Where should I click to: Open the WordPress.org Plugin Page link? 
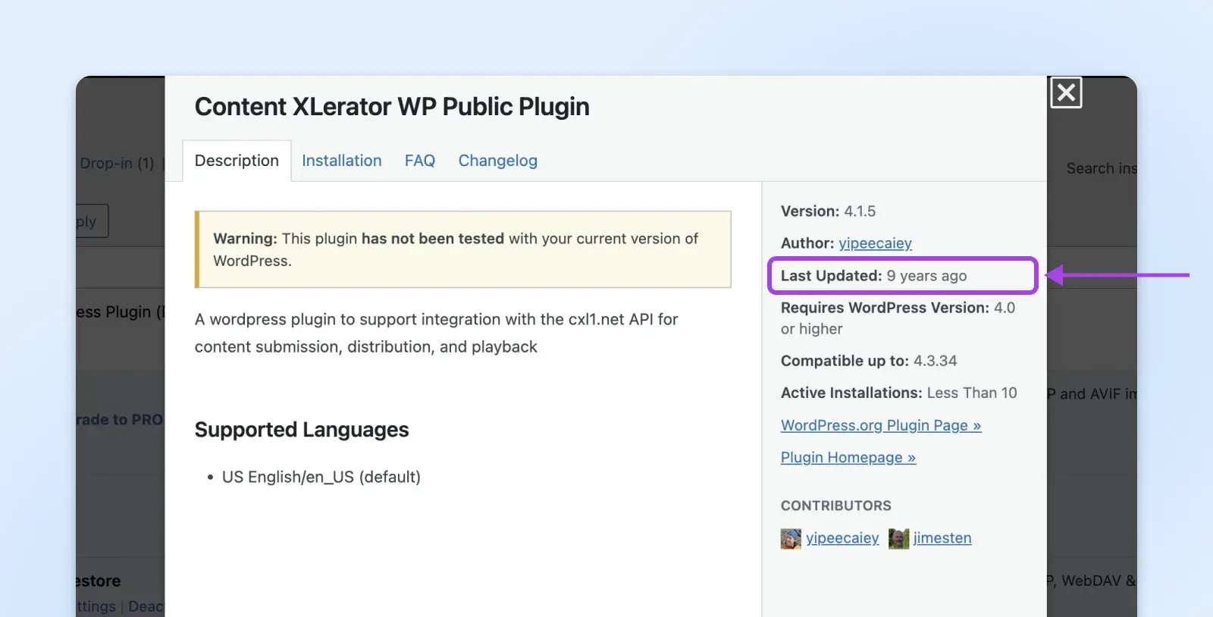880,425
